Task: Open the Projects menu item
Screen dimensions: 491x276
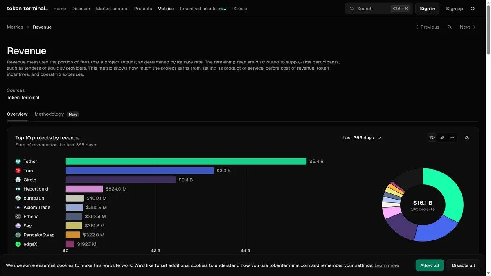Action: pyautogui.click(x=143, y=9)
